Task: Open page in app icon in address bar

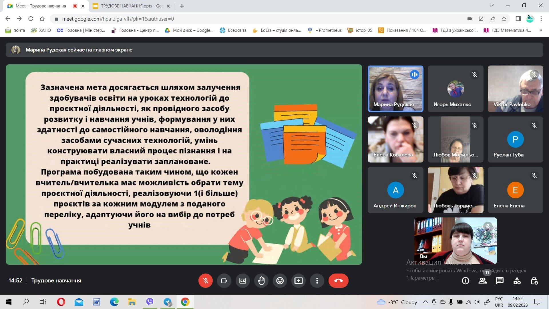Action: 481,19
